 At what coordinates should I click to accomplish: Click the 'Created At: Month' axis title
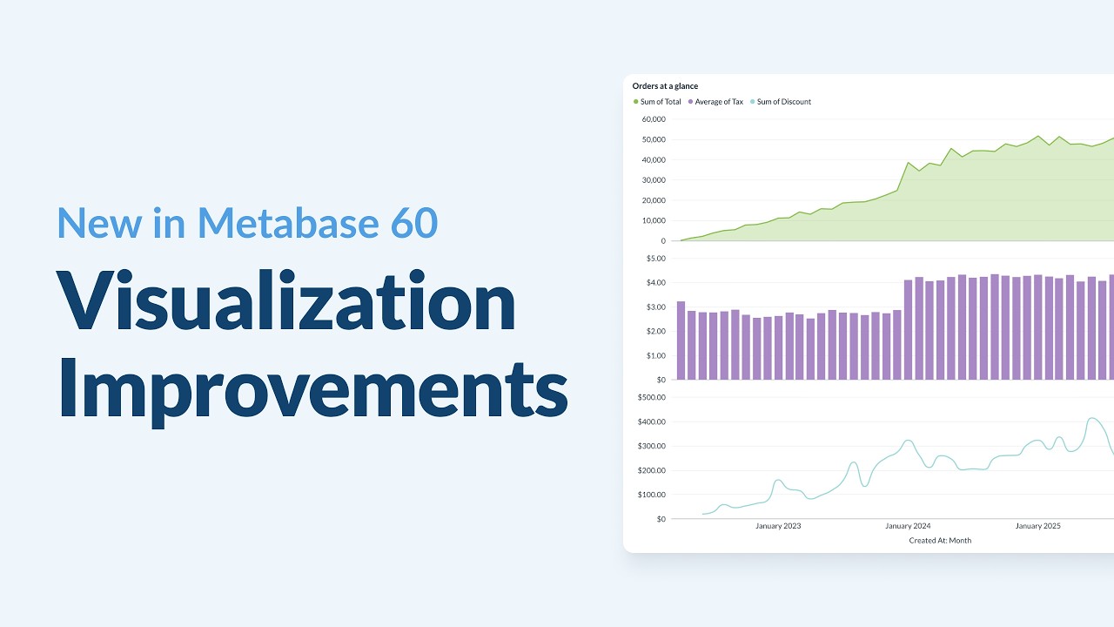click(x=940, y=541)
